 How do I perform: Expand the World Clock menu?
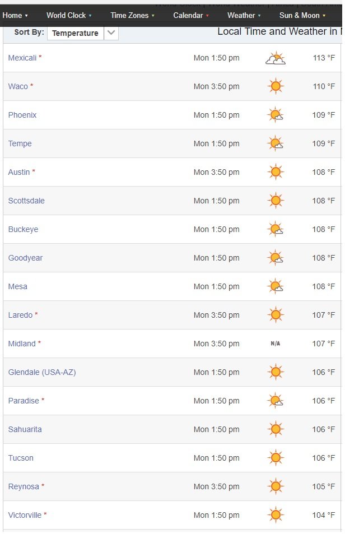[69, 16]
